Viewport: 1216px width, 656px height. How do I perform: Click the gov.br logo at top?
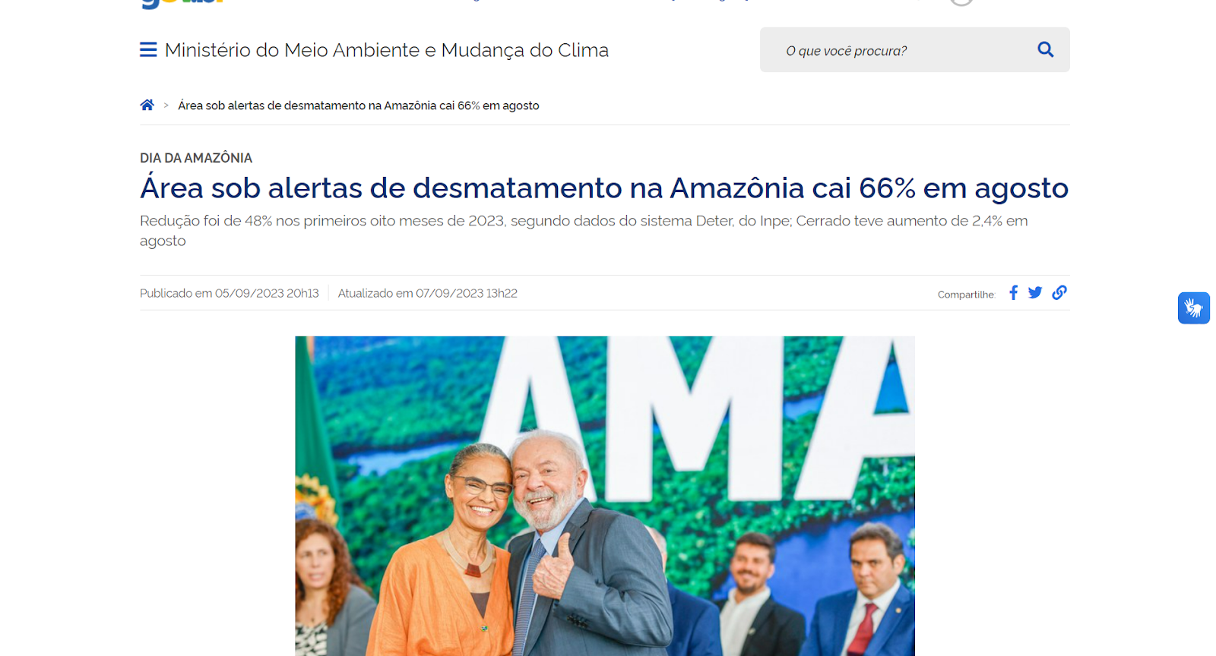(182, 4)
